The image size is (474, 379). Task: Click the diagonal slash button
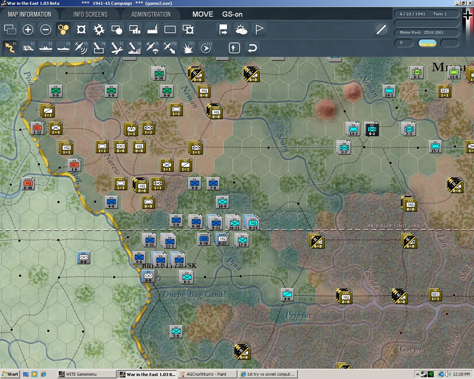click(x=381, y=29)
